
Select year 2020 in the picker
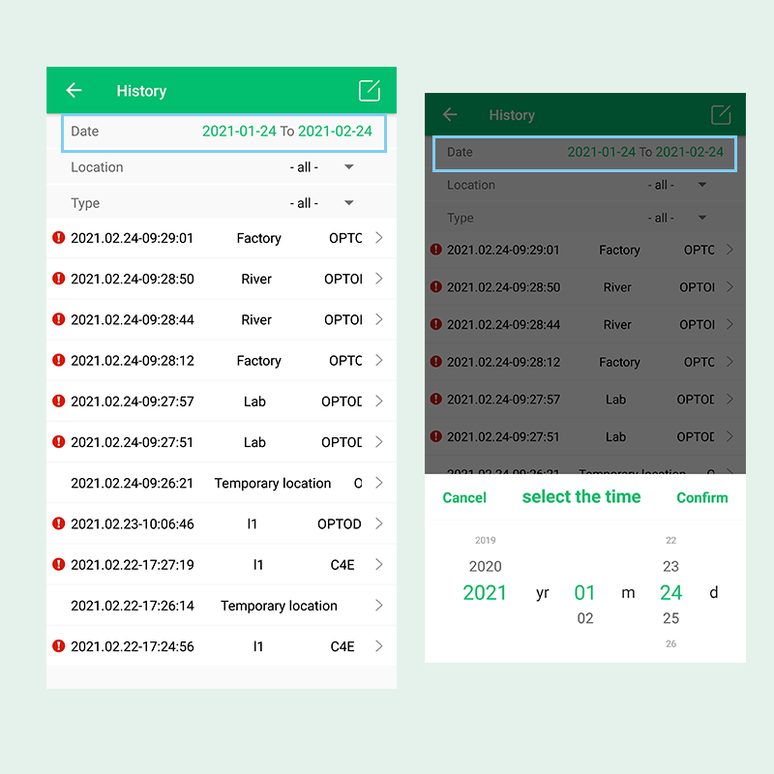click(485, 567)
